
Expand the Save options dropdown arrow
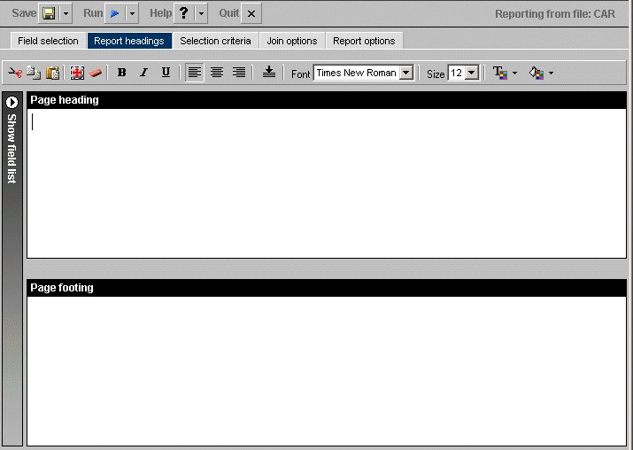point(66,14)
